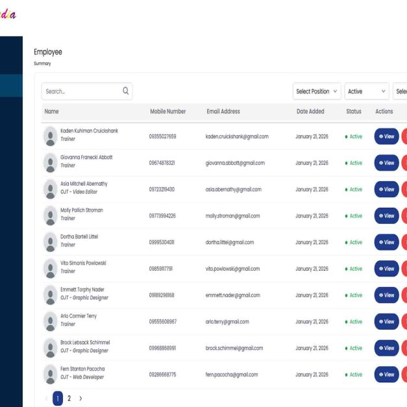
Task: Click the search magnifier icon
Action: click(126, 91)
